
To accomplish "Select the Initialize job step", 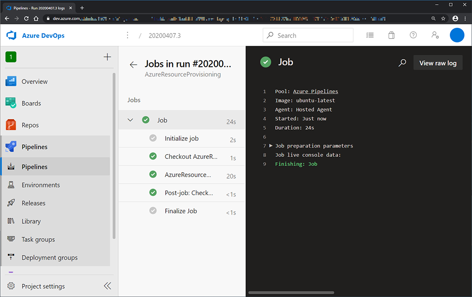I will point(182,139).
